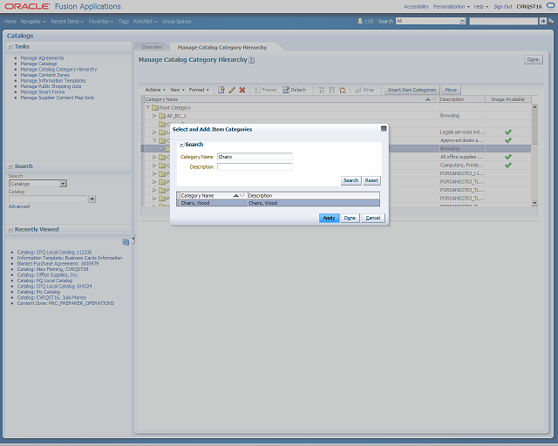
Task: Collapse the left Search panel
Action: pyautogui.click(x=10, y=166)
